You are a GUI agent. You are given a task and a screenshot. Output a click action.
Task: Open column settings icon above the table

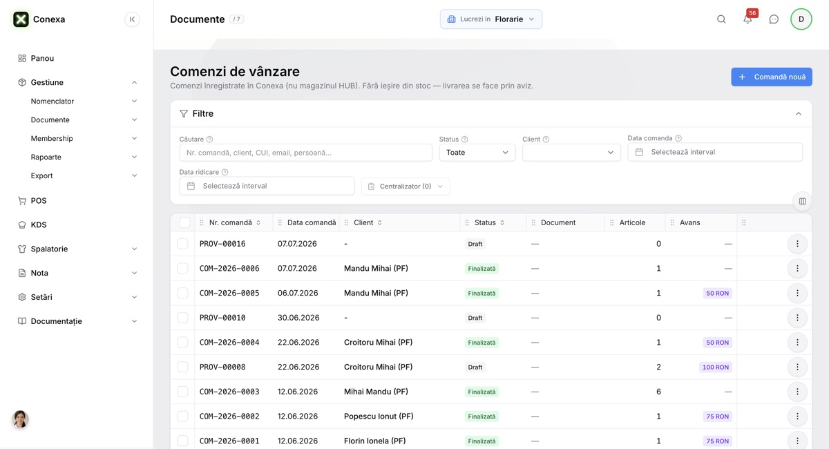(x=802, y=201)
